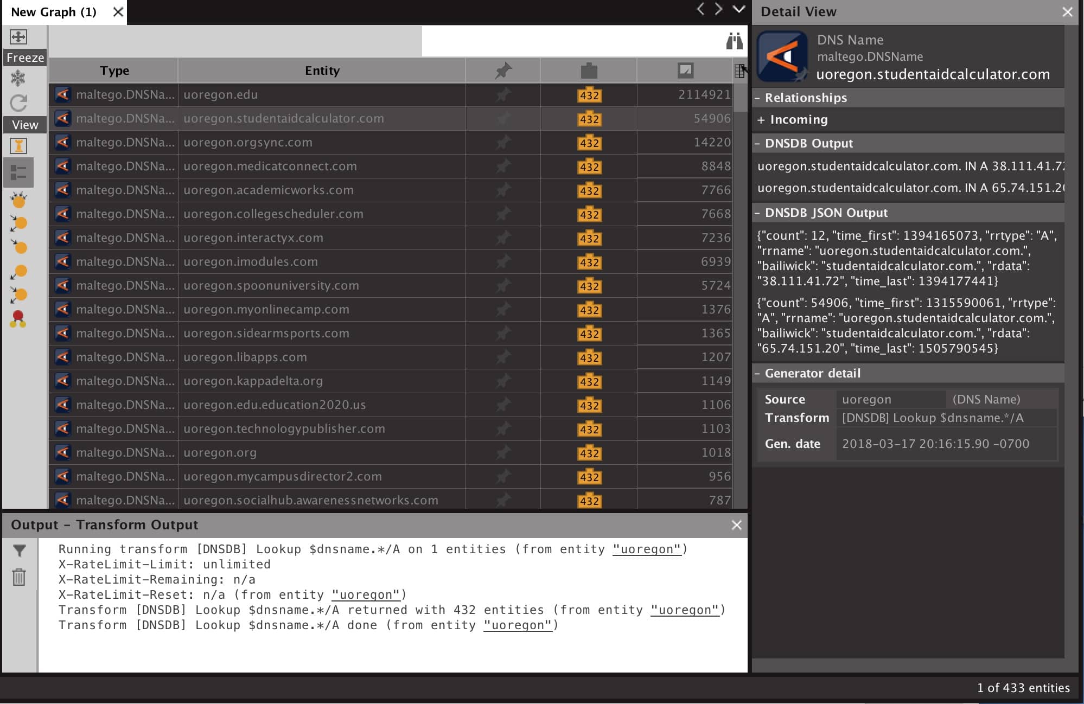Collapse the DNSDB Output section
The image size is (1084, 704).
point(757,144)
